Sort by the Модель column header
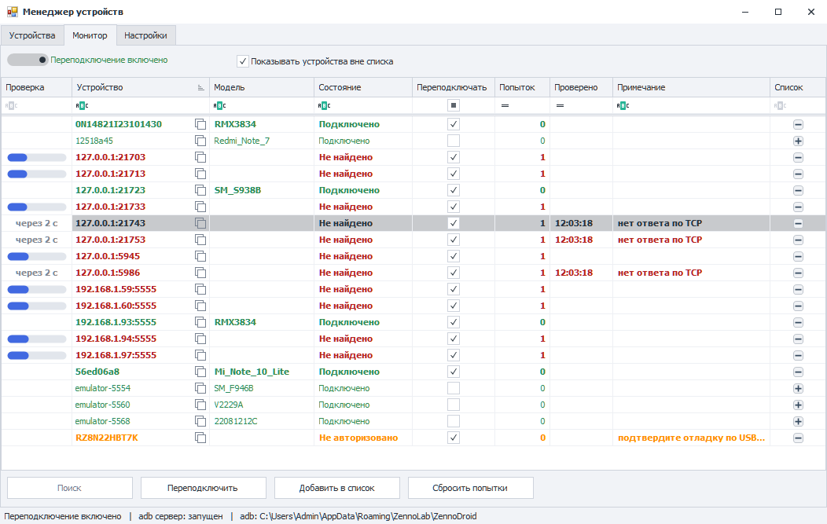 (x=262, y=87)
